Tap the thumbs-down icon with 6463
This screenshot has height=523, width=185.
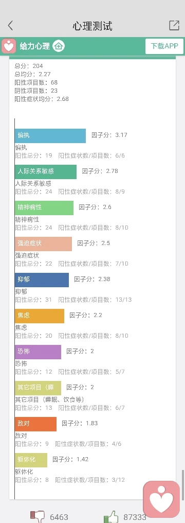[x=38, y=517]
